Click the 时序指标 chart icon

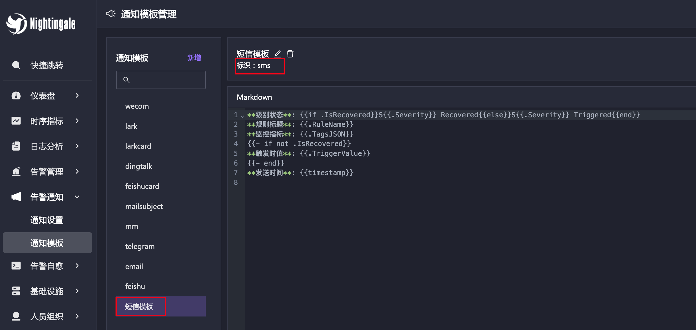pyautogui.click(x=16, y=121)
